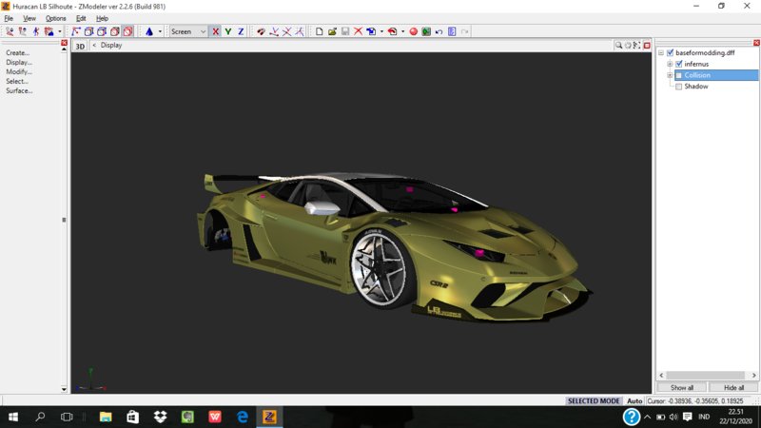The image size is (761, 428).
Task: Select vertices level in the toolbar
Action: coord(76,31)
